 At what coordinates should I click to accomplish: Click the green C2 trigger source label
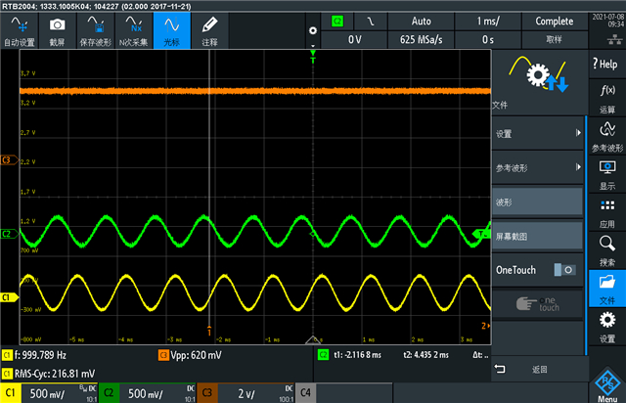click(x=337, y=22)
